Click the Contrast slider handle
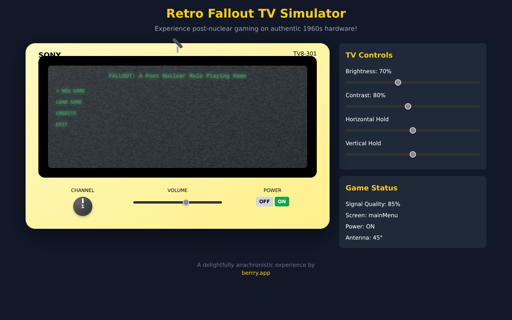The width and height of the screenshot is (512, 320). [x=408, y=106]
